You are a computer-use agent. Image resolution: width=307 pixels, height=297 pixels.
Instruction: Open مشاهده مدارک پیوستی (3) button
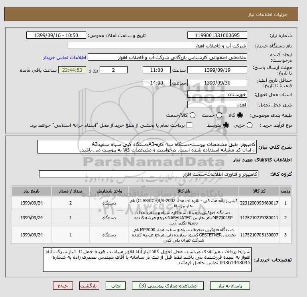coord(168,286)
